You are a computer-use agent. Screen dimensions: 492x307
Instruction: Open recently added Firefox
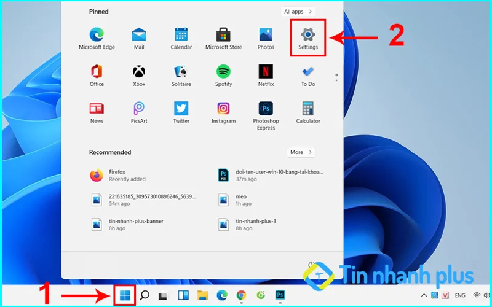117,176
